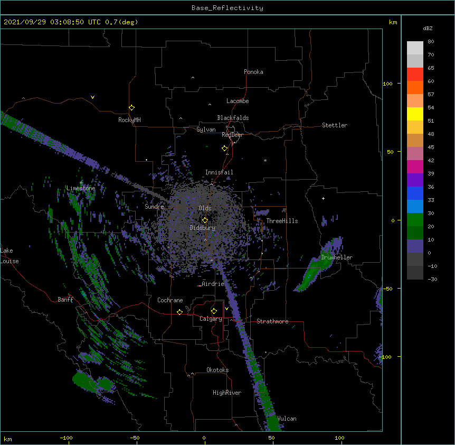This screenshot has height=445, width=455.
Task: Click the RedDeer city label
Action: [232, 135]
